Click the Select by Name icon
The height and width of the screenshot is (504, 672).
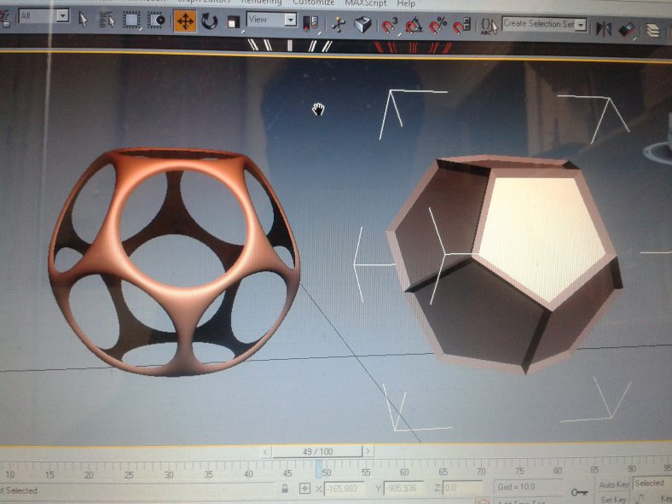107,20
